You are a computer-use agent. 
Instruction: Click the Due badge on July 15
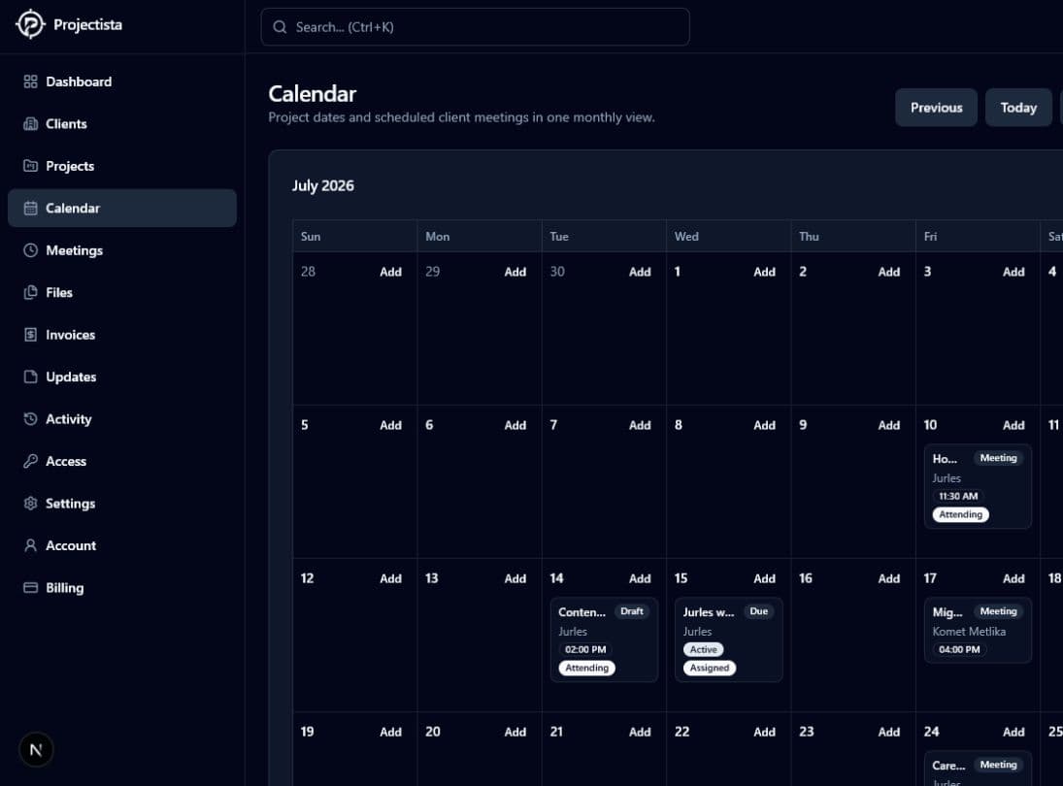(758, 611)
